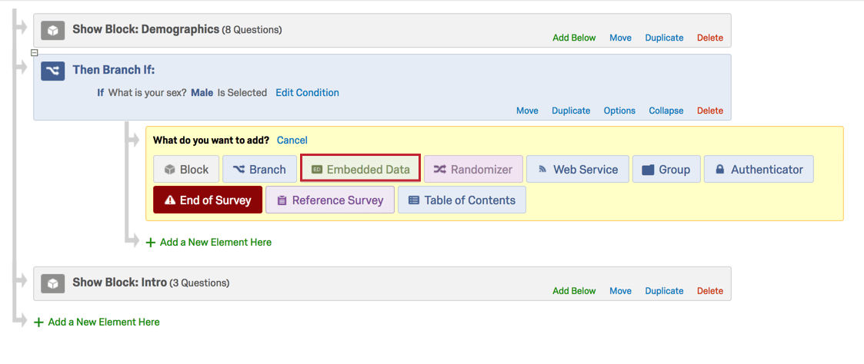Move the Intro block
The width and height of the screenshot is (864, 364).
(620, 291)
